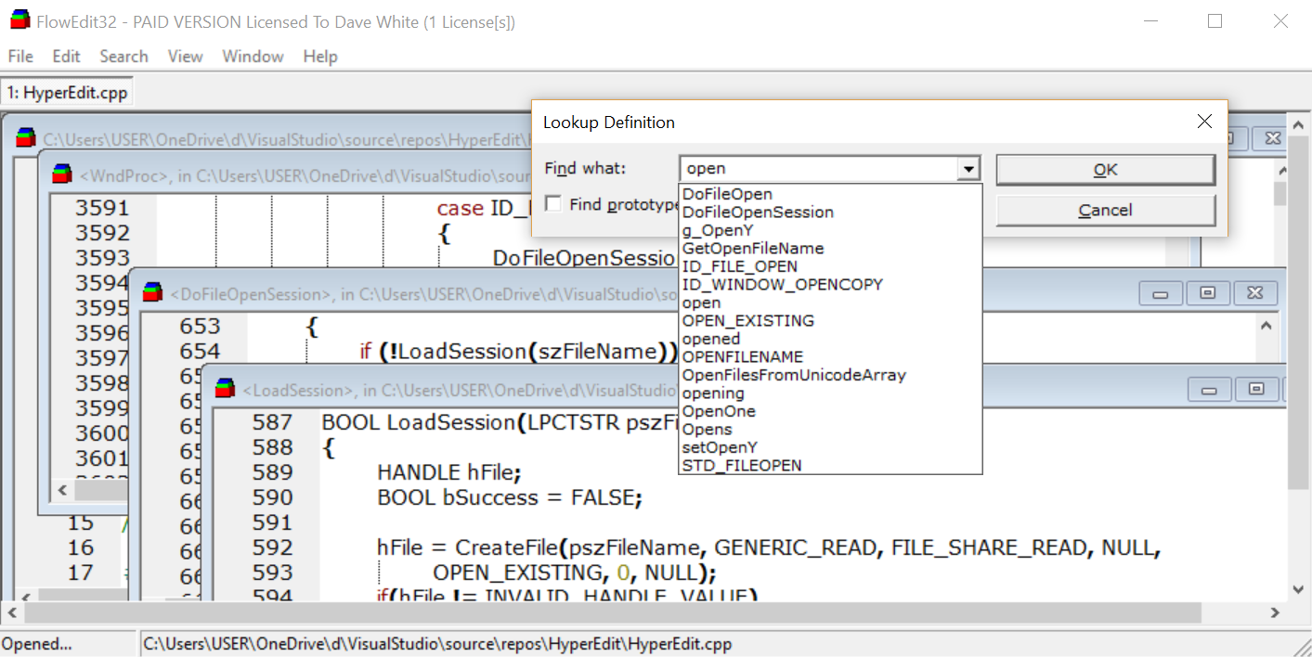This screenshot has height=657, width=1312.
Task: Collapse the Find what dropdown arrow
Action: (968, 169)
